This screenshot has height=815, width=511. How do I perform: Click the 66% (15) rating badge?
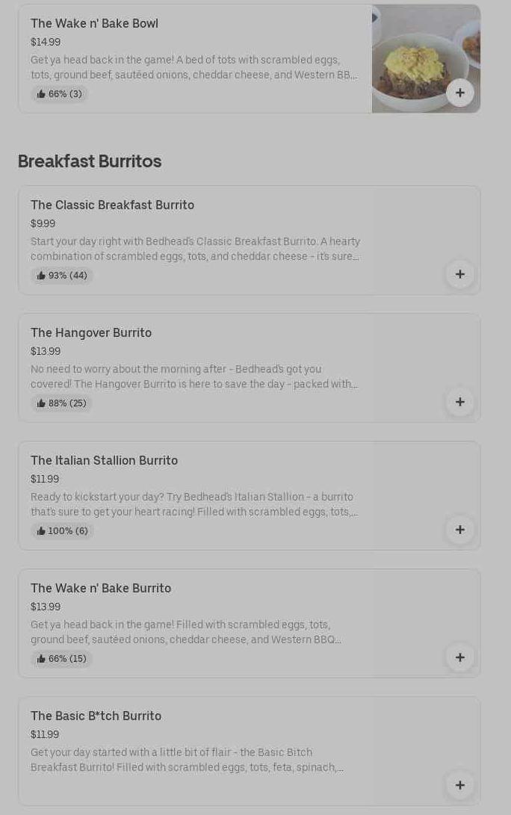[x=62, y=659]
